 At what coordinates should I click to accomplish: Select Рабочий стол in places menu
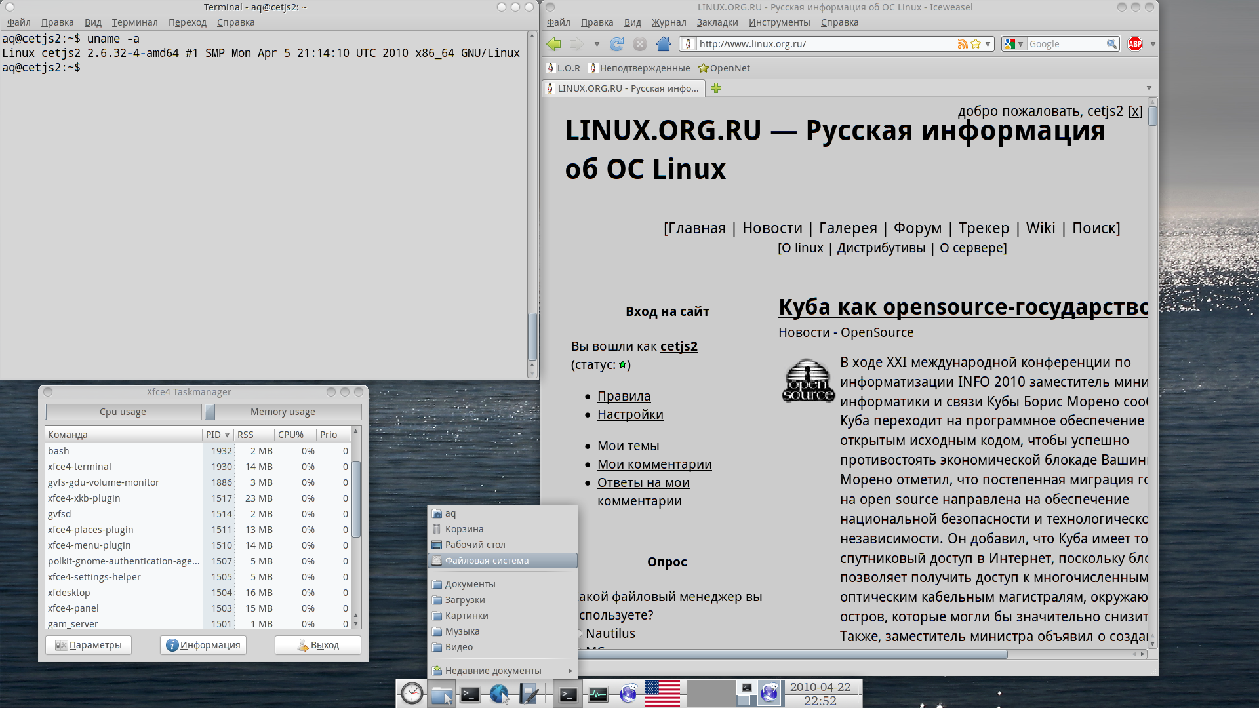[x=502, y=545]
